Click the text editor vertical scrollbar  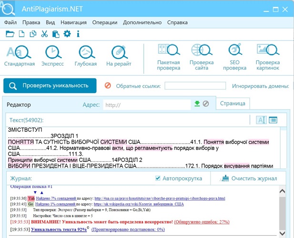(284, 148)
